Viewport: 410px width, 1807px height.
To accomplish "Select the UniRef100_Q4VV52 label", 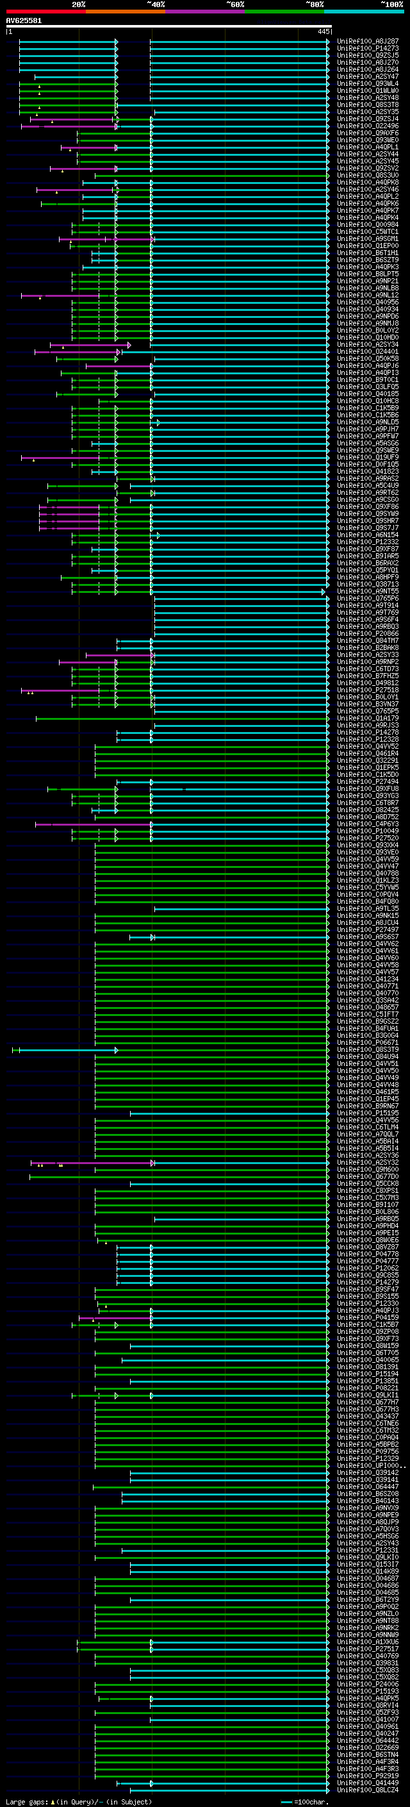I will coord(368,746).
